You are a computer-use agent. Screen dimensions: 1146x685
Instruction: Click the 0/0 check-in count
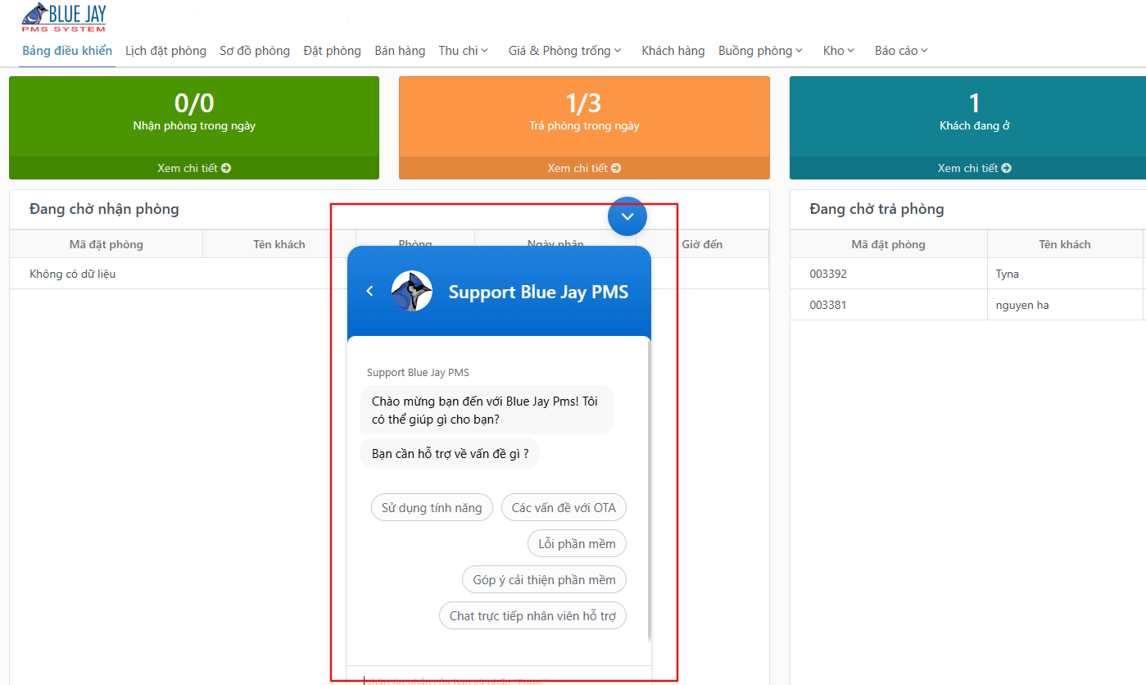coord(194,103)
